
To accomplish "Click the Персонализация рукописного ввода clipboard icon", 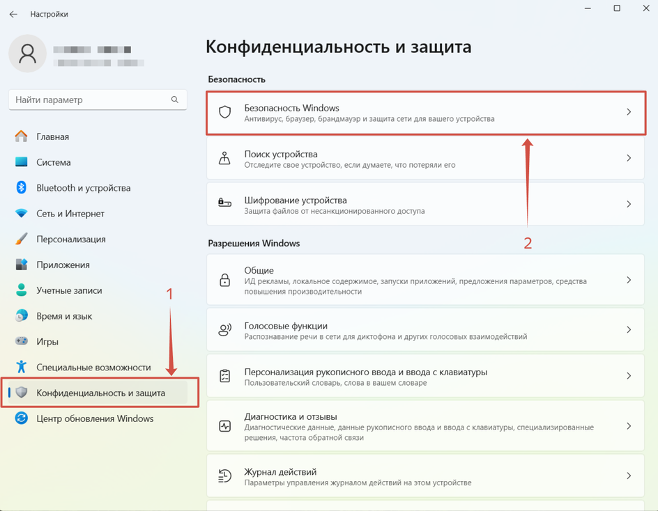I will tap(225, 376).
